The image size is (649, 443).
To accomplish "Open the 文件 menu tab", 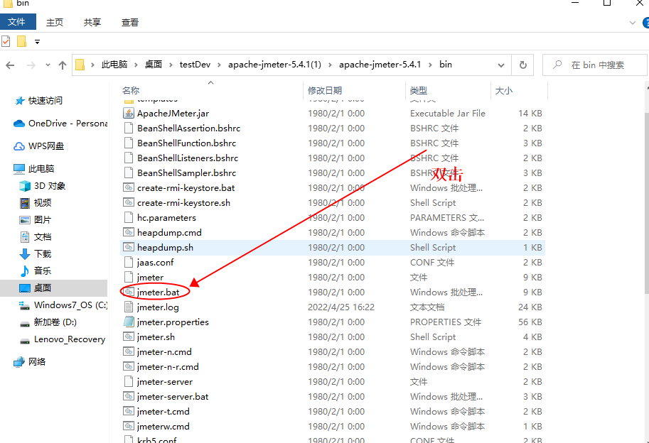I will coord(18,22).
